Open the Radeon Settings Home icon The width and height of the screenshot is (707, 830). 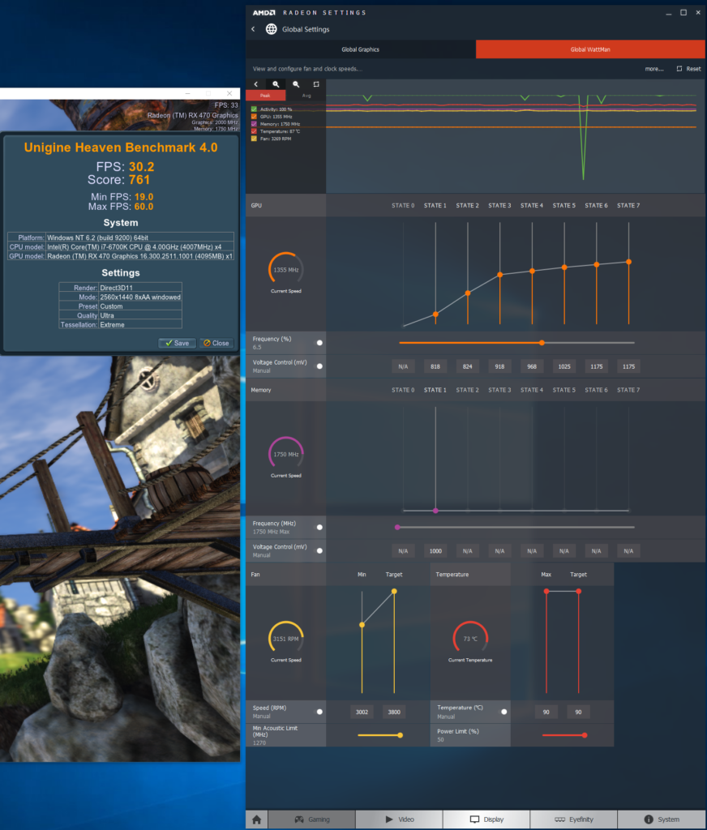tap(257, 819)
